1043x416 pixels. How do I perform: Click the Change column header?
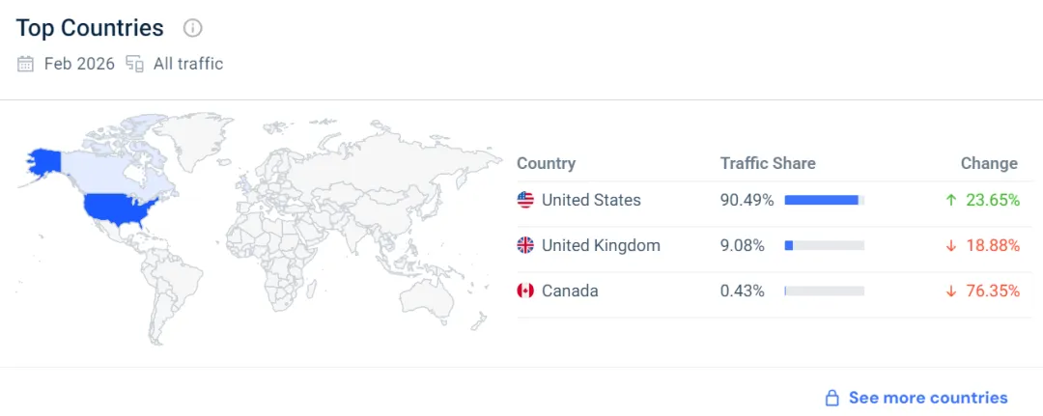(989, 163)
